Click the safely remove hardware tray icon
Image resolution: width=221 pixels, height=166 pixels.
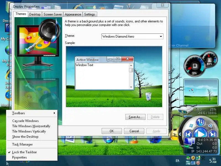point(188,158)
